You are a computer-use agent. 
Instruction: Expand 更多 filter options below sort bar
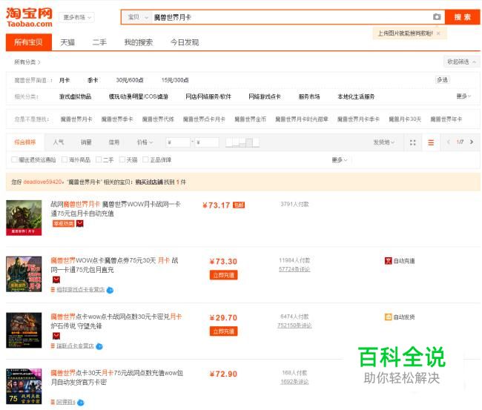pos(340,160)
